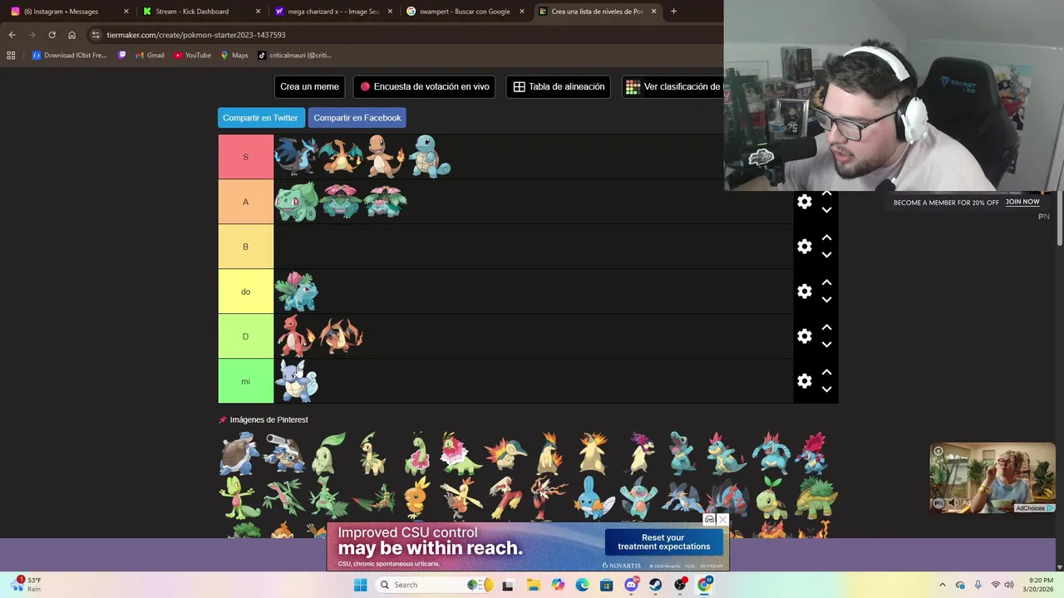This screenshot has height=598, width=1064.
Task: Open 'Tabla de alineación' button
Action: click(x=559, y=86)
